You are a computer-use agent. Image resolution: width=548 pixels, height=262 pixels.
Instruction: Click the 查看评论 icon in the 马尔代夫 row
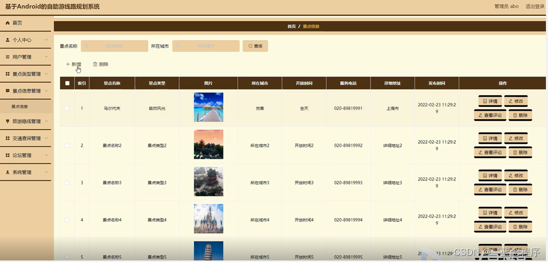point(480,115)
